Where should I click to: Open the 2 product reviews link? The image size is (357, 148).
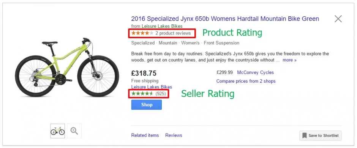[x=173, y=33]
